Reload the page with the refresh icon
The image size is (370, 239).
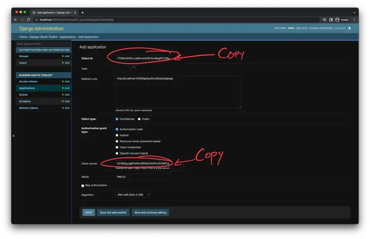tap(28, 20)
